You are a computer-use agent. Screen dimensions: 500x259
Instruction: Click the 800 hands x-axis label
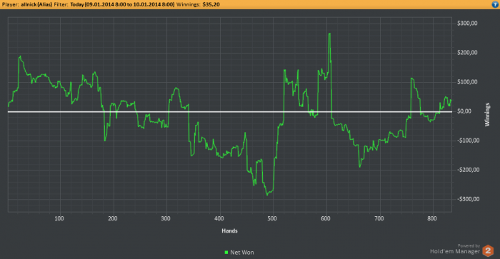pyautogui.click(x=432, y=218)
